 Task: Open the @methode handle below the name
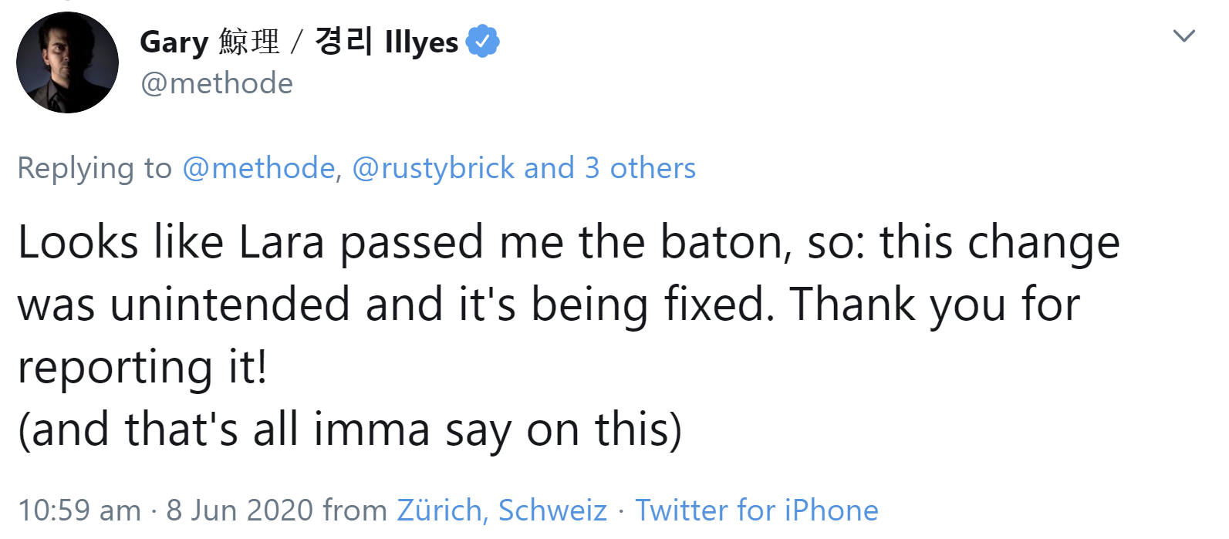(216, 83)
